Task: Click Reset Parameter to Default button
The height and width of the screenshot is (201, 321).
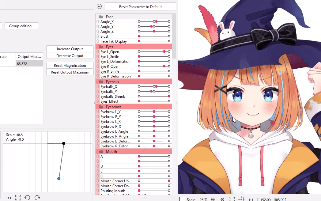Action: 140,6
